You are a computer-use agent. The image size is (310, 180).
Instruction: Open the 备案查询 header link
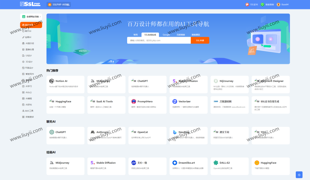click(x=267, y=5)
